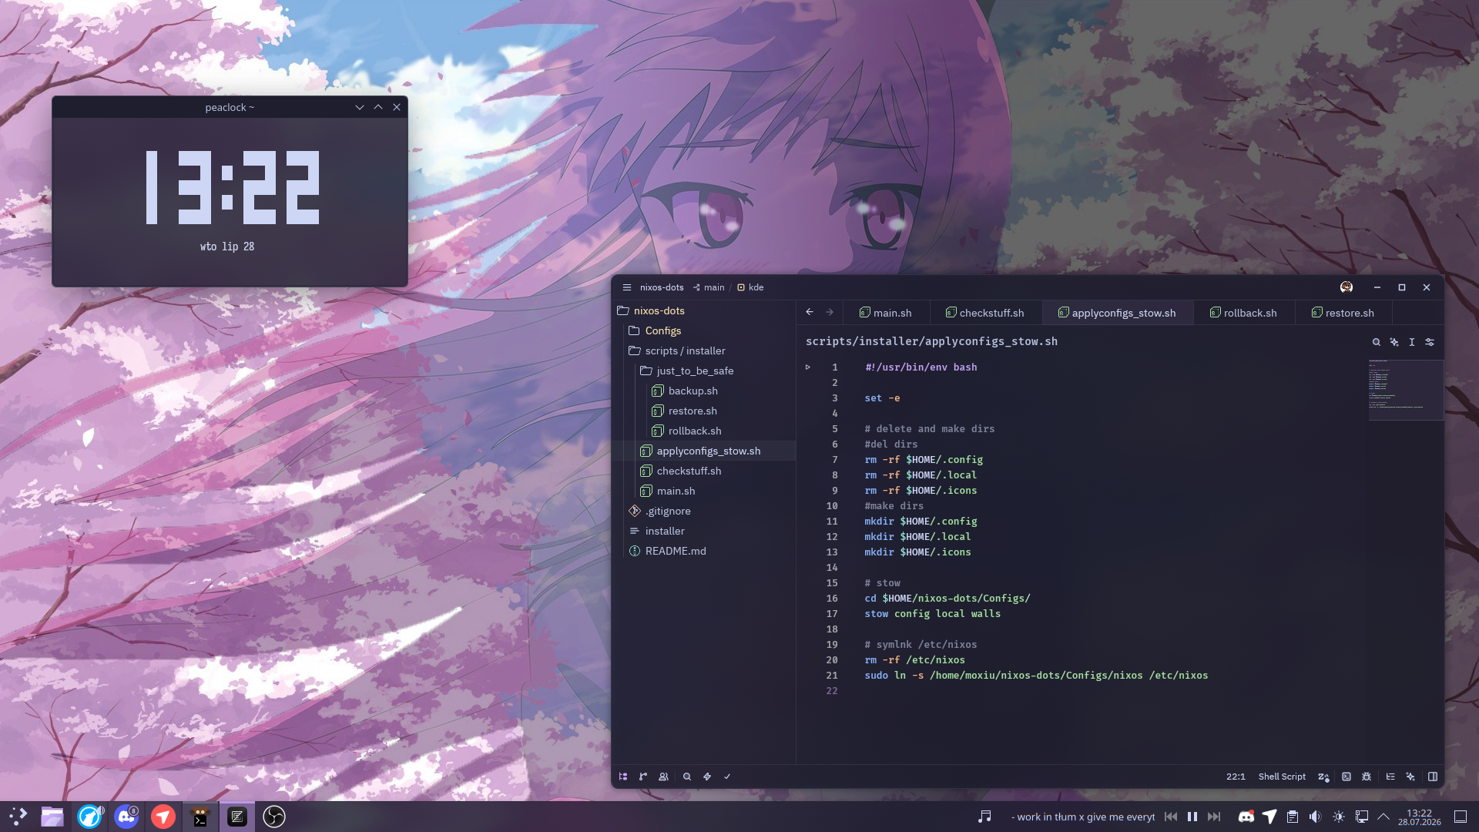1479x832 pixels.
Task: Select the applyconfigs_stow.sh tab
Action: (1117, 313)
